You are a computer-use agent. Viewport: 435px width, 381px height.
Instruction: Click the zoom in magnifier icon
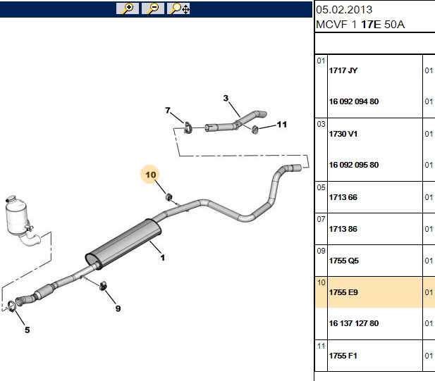(128, 8)
